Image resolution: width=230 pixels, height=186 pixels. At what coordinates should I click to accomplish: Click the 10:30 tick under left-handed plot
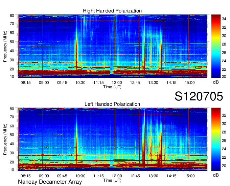80,176
